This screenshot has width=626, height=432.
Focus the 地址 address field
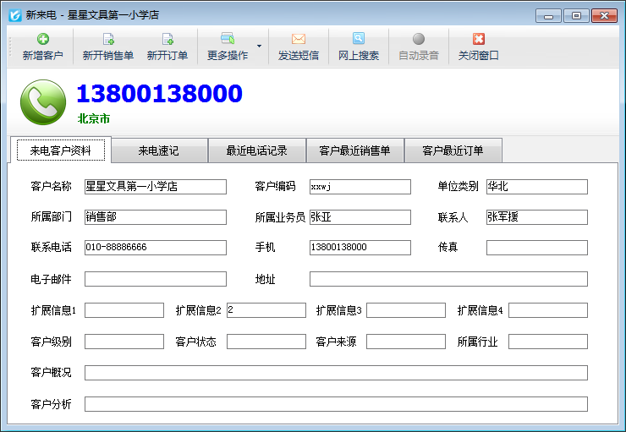(448, 279)
